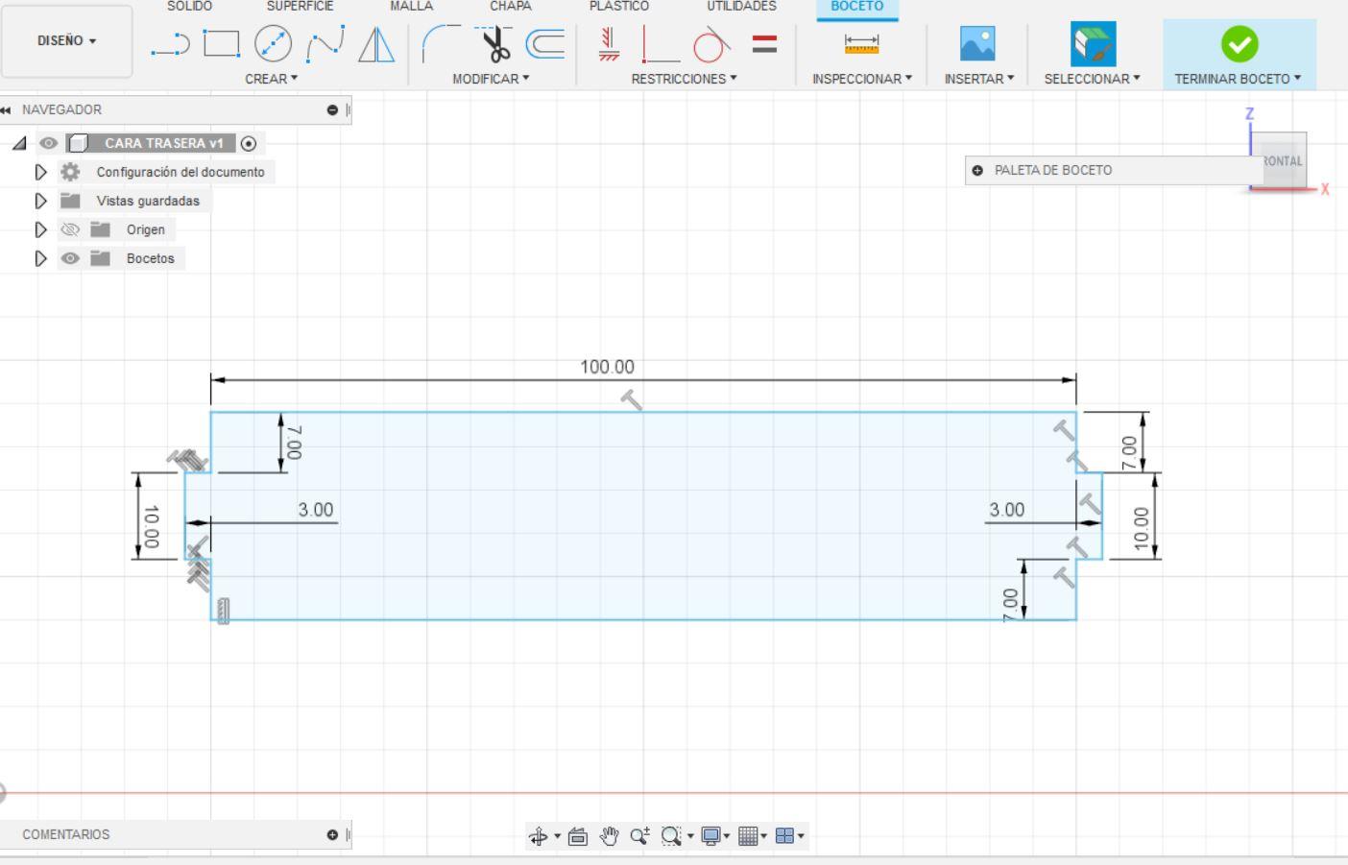Open the TERMINAR BOCETO dropdown

[1238, 79]
